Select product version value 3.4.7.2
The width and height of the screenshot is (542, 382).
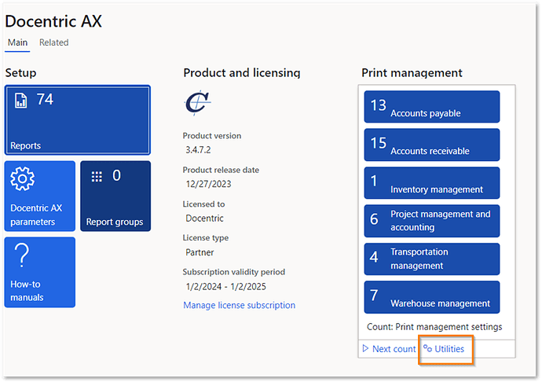pos(198,150)
